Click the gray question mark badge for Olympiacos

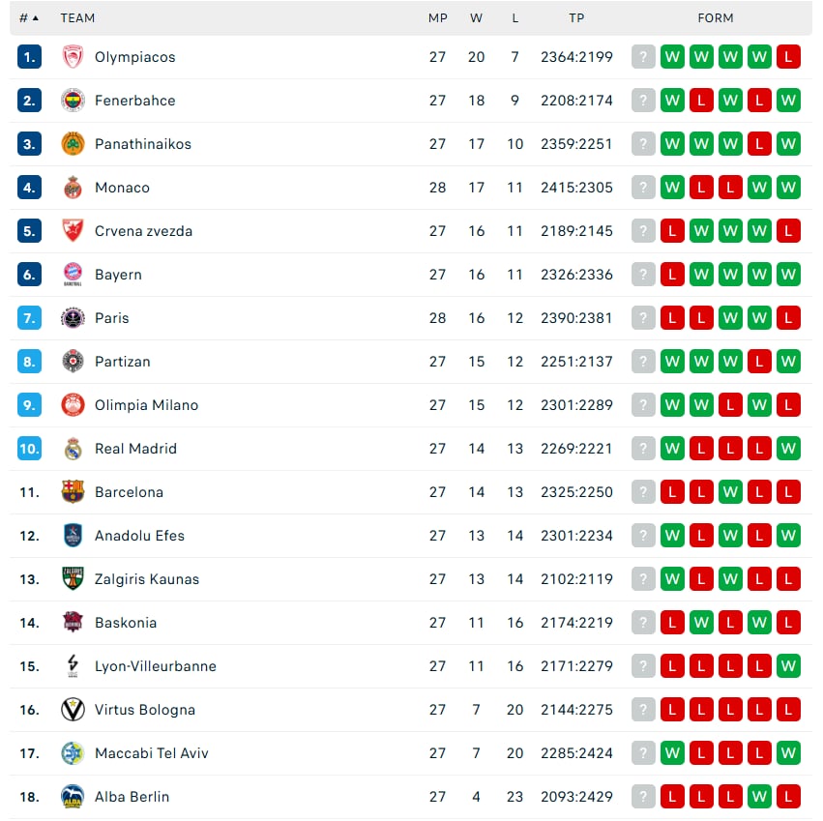644,57
